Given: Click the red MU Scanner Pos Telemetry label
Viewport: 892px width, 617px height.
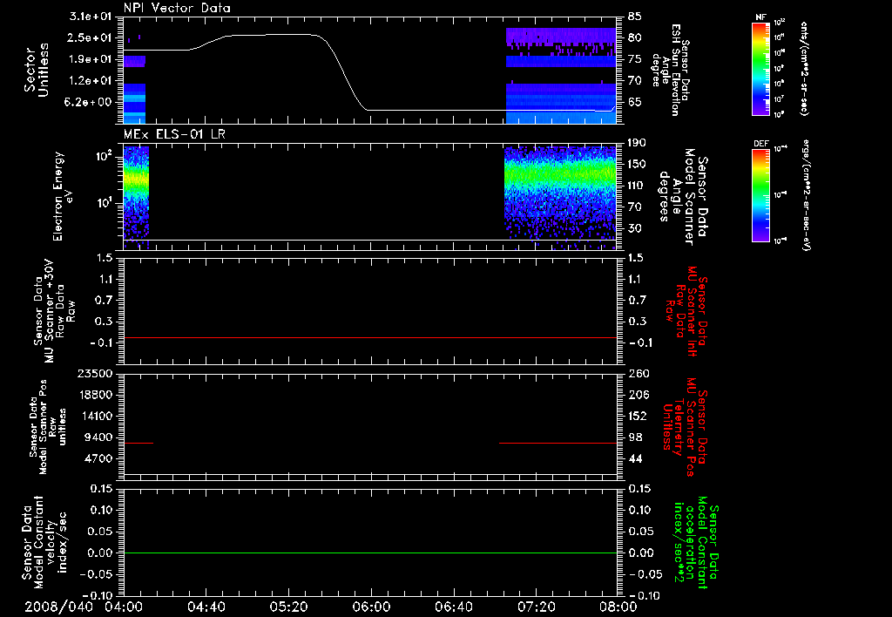Looking at the screenshot, I should (x=685, y=427).
